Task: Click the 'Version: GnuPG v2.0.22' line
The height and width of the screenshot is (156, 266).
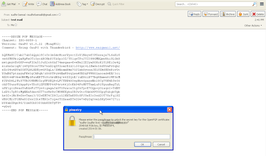Action: 31,44
